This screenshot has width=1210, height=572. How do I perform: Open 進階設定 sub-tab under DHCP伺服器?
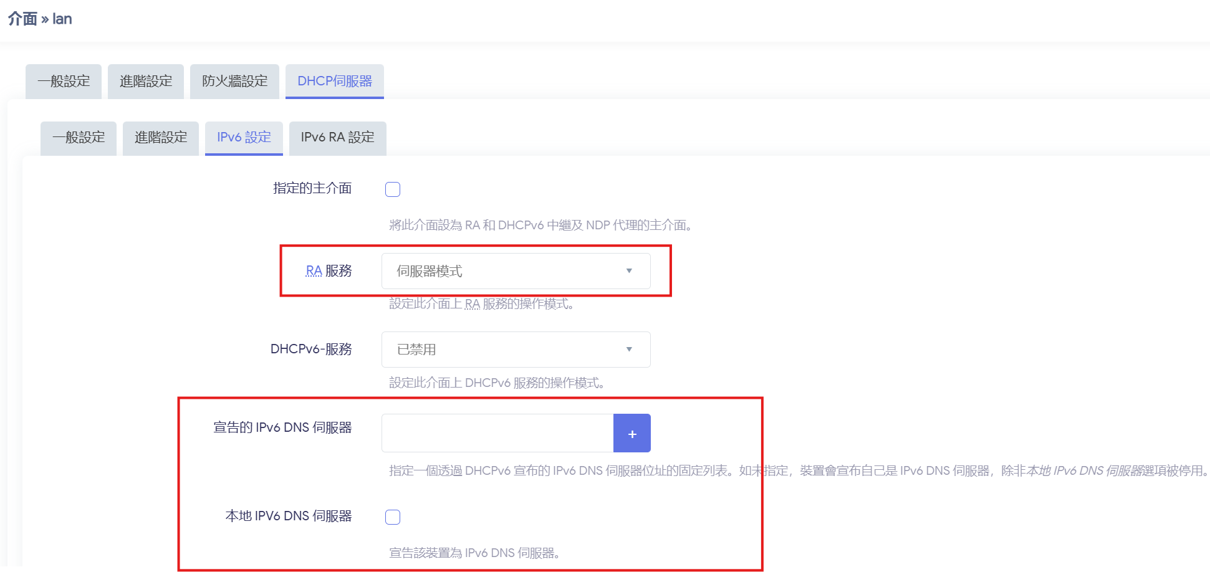[161, 138]
